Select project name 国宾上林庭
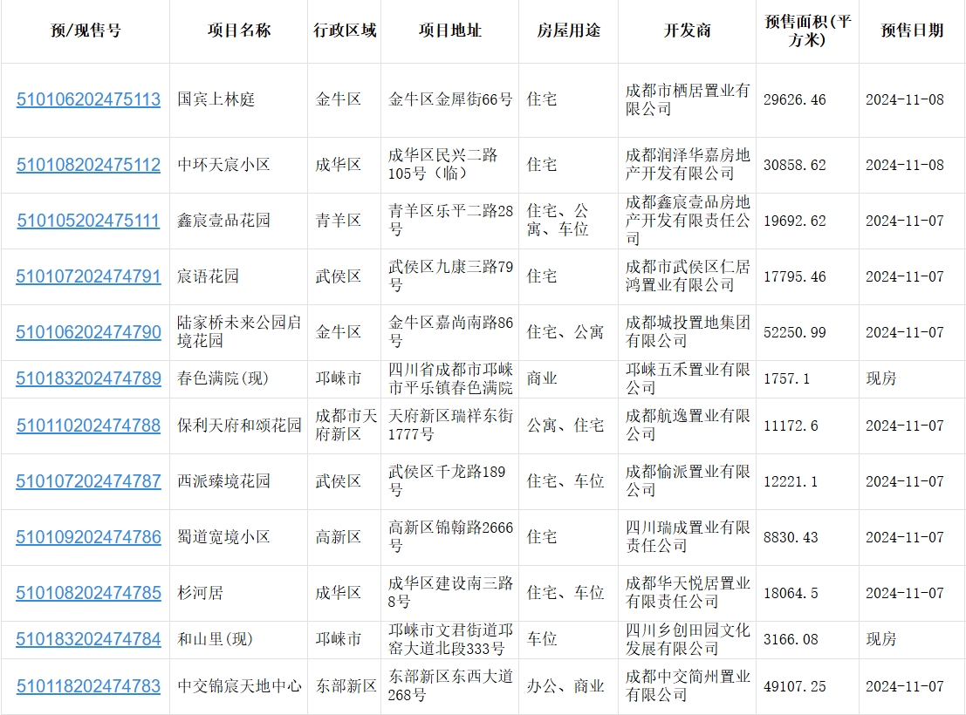 click(x=216, y=99)
